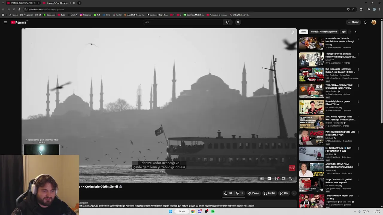Screen dimensions: 383x215
Task: Open options for Topkapı Sarayı'nın altındaki video
Action: click(x=358, y=54)
